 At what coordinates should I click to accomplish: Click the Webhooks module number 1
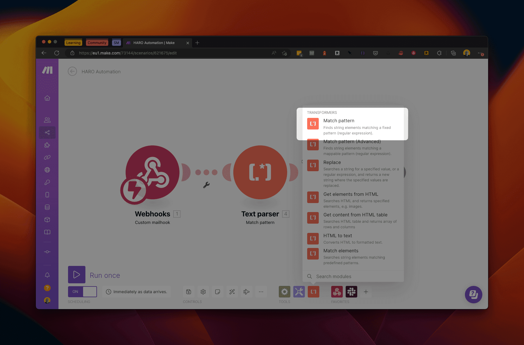[x=177, y=214]
